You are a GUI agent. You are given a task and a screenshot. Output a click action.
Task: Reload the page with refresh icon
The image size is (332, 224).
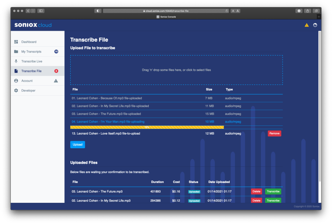click(x=226, y=11)
